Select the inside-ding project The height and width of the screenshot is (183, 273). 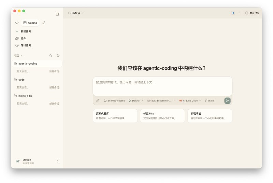(x=37, y=96)
